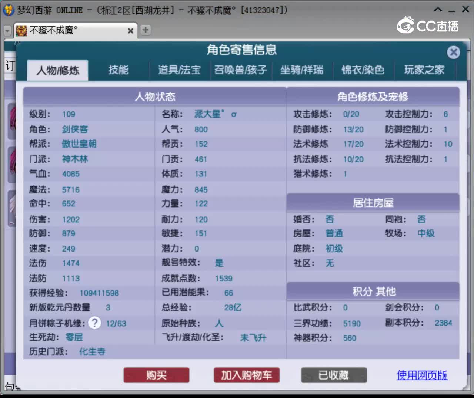Click the 神器积分 value 560
Image resolution: width=474 pixels, height=398 pixels.
(x=350, y=338)
